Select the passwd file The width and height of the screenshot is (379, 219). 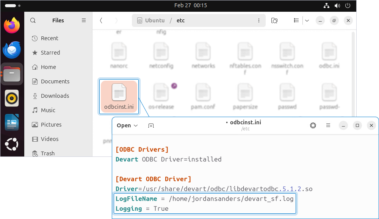coord(287,97)
